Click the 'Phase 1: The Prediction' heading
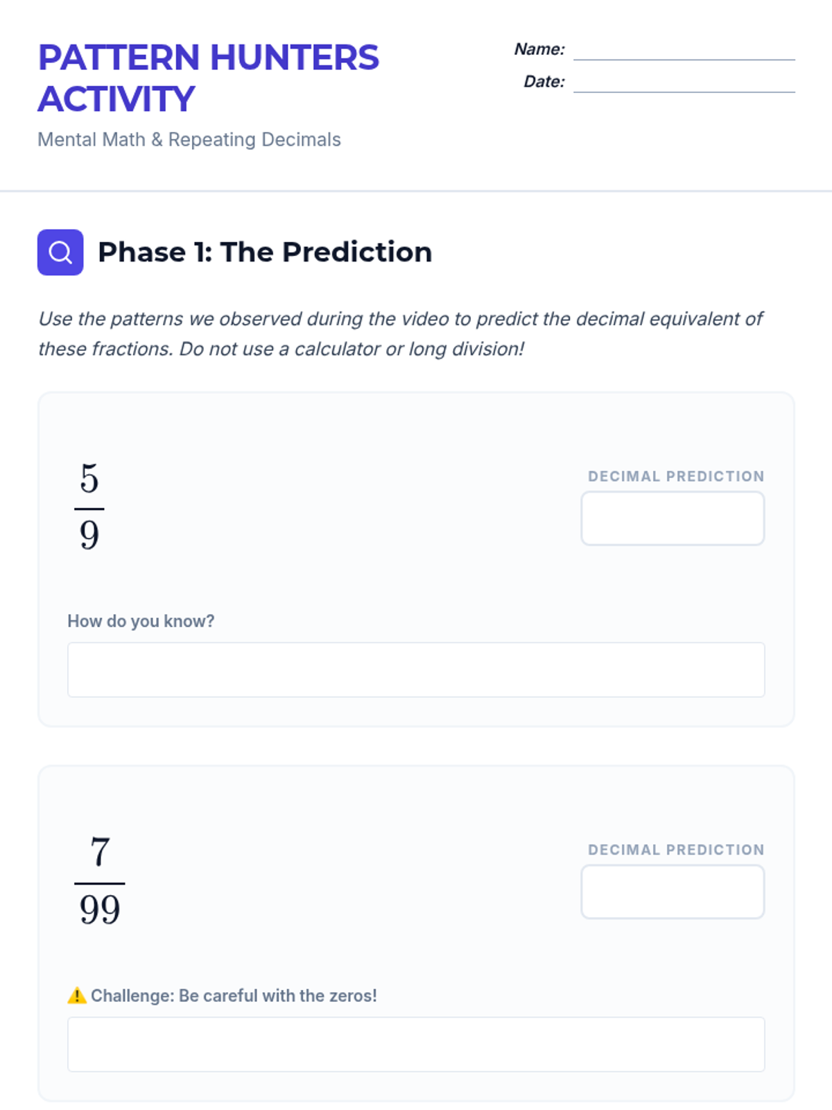Image resolution: width=832 pixels, height=1110 pixels. [x=265, y=253]
